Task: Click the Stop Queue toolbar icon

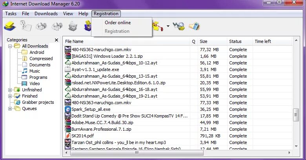Action: pyautogui.click(x=158, y=26)
